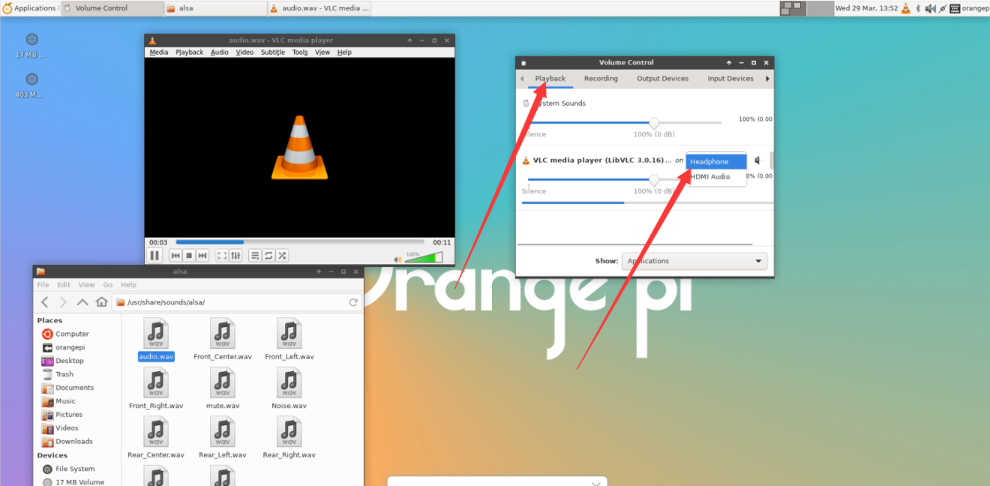Image resolution: width=990 pixels, height=486 pixels.
Task: Skip to previous track in VLC
Action: (x=175, y=256)
